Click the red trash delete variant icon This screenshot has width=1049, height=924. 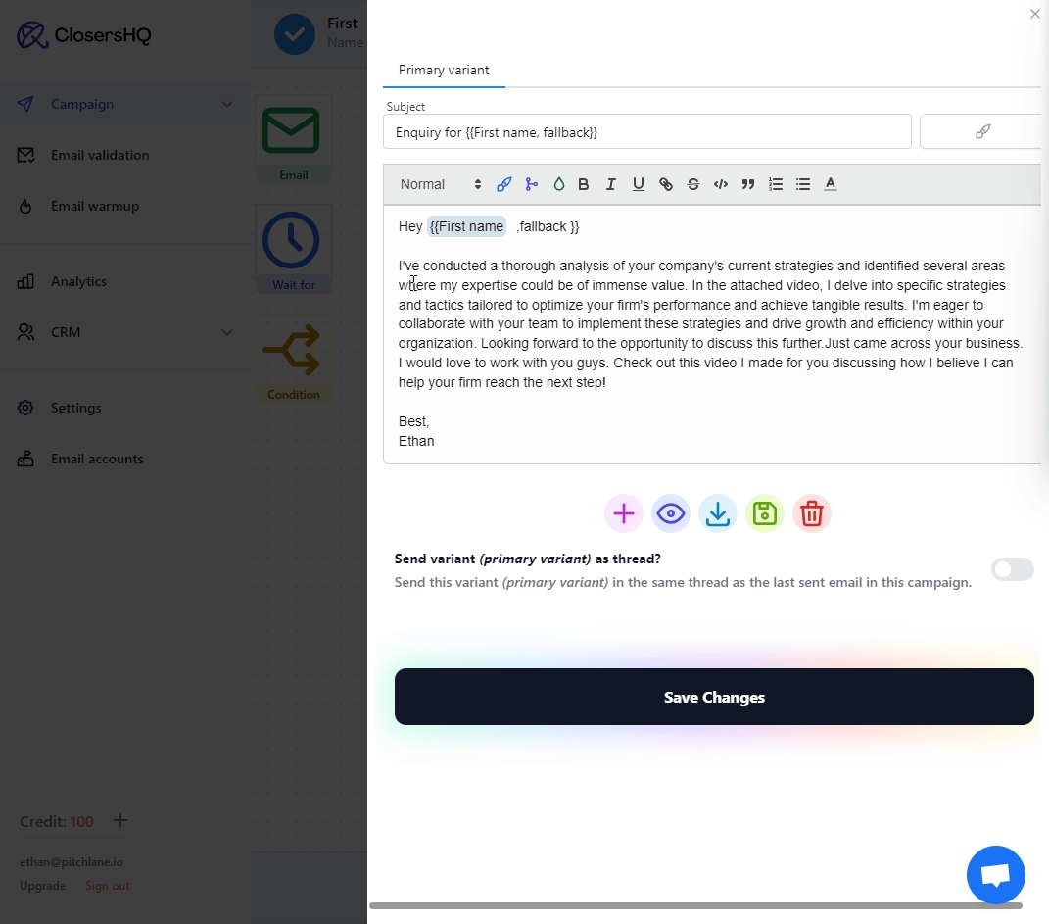click(811, 513)
